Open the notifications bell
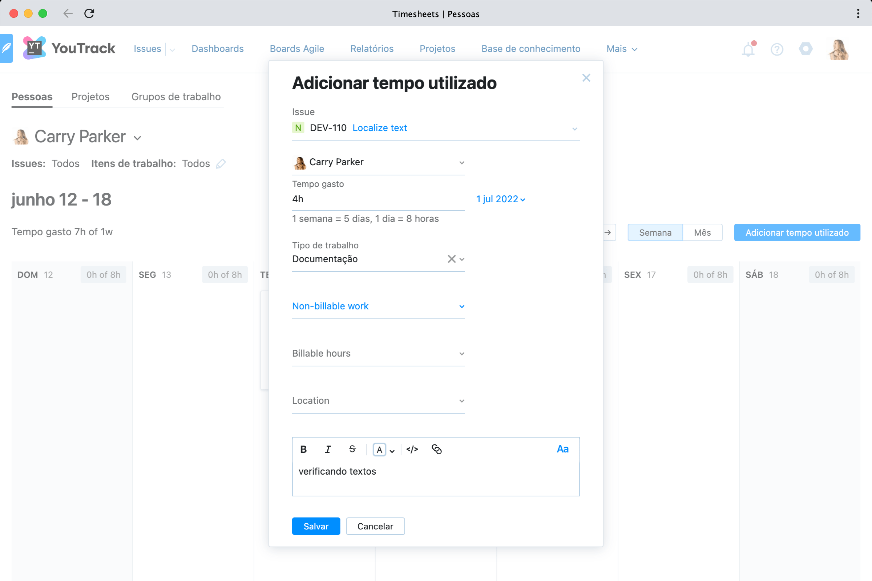The height and width of the screenshot is (581, 872). coord(748,49)
